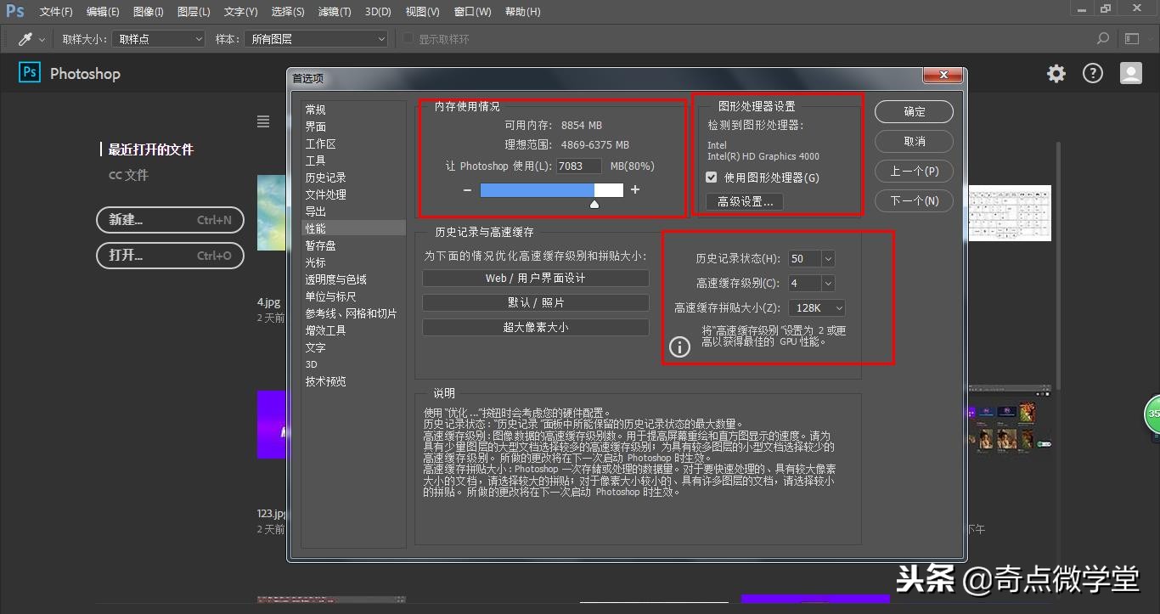Click the help question mark icon
The width and height of the screenshot is (1160, 614).
(1093, 73)
